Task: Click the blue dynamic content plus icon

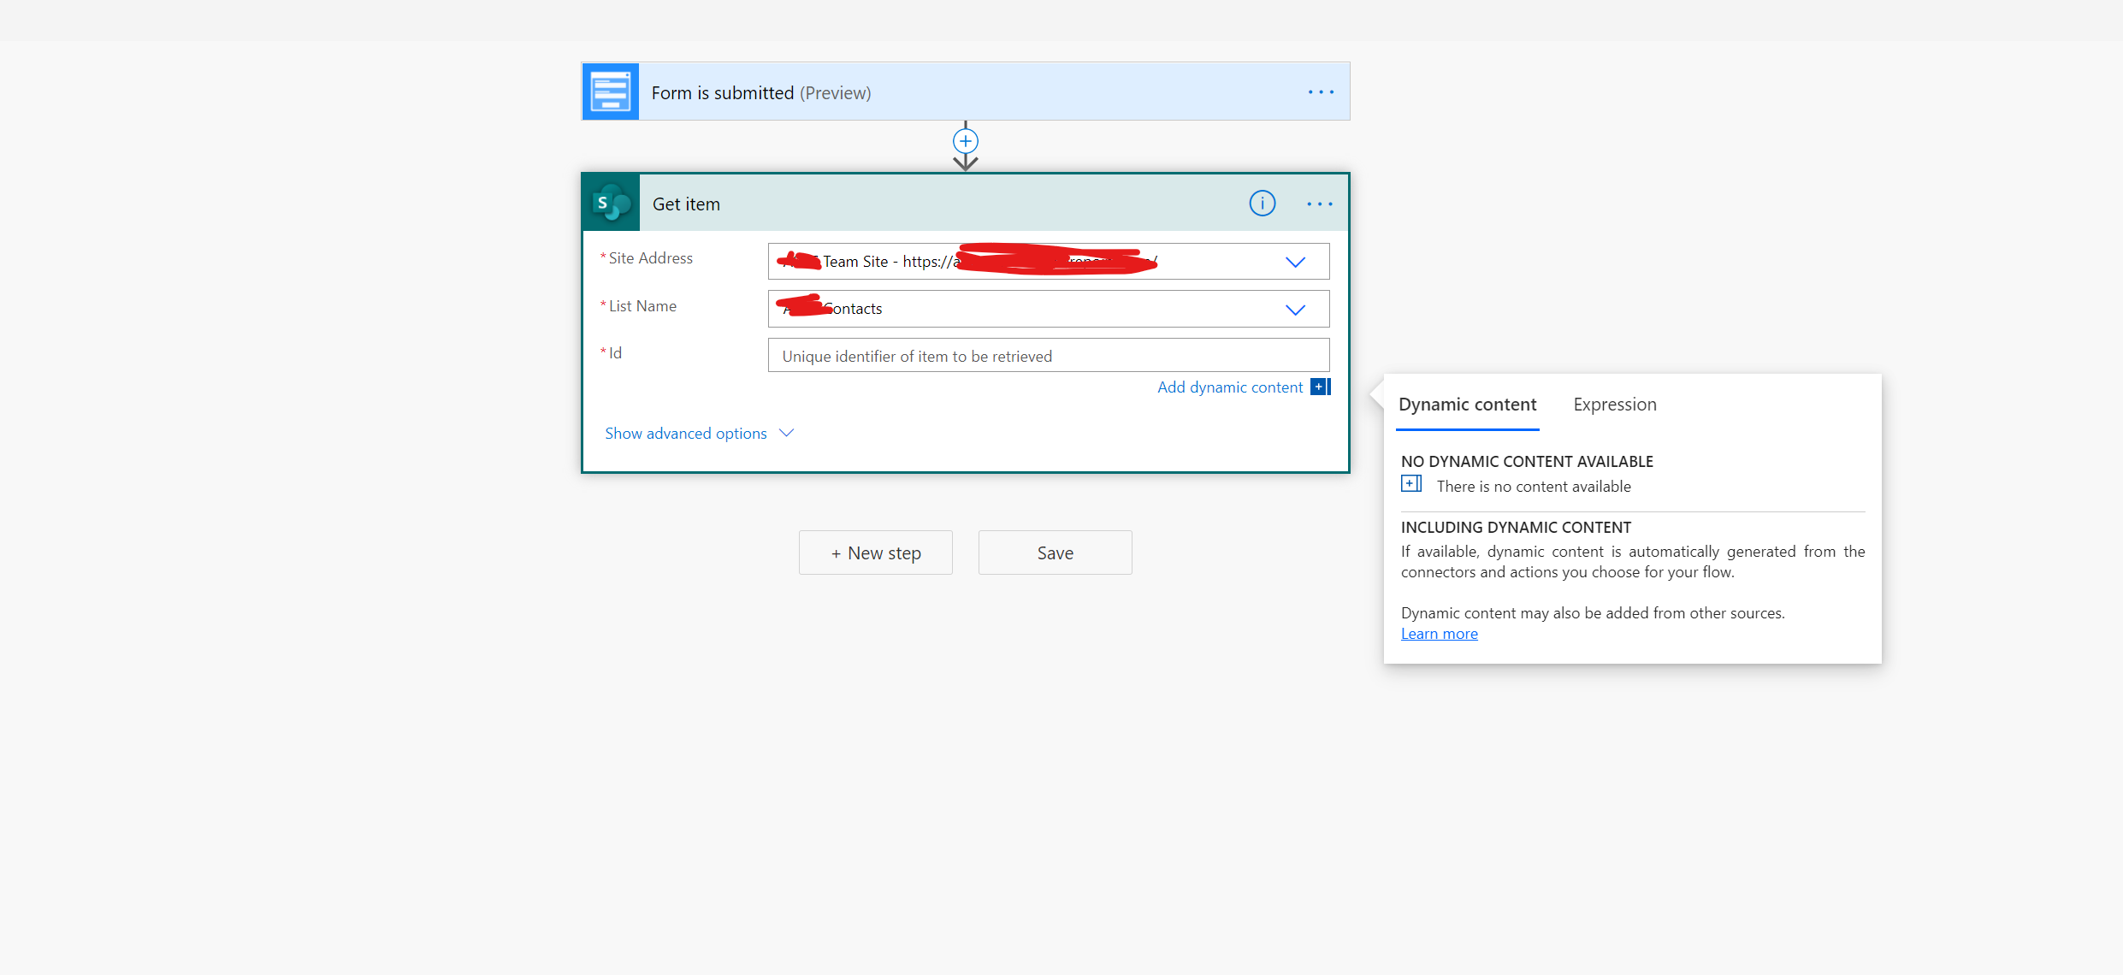Action: tap(1320, 387)
